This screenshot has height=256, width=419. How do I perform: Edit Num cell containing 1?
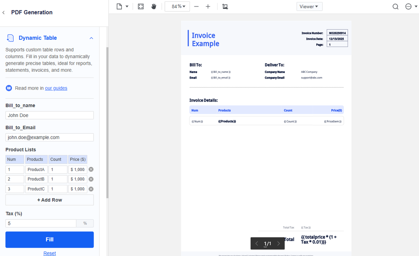(x=15, y=170)
